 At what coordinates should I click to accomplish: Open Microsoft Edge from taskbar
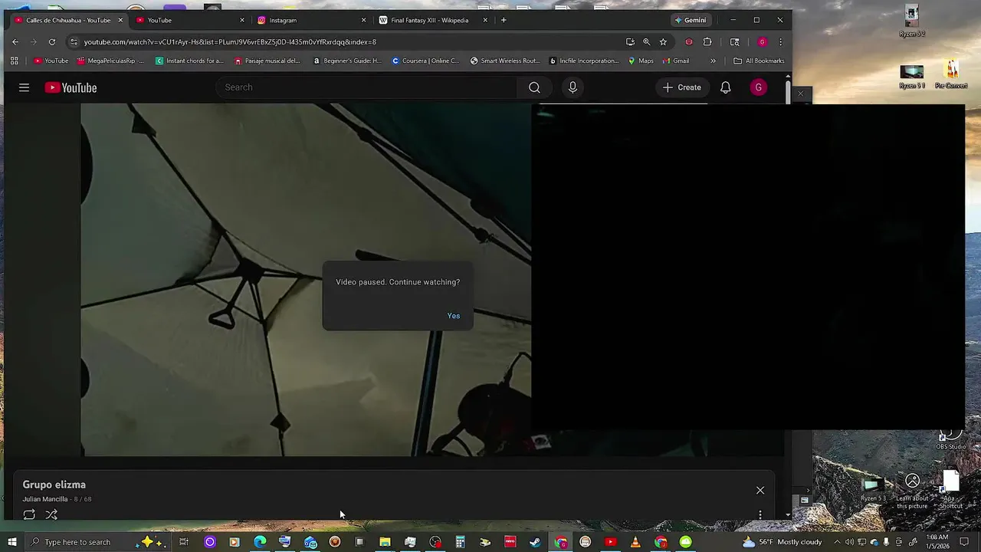[x=260, y=542]
